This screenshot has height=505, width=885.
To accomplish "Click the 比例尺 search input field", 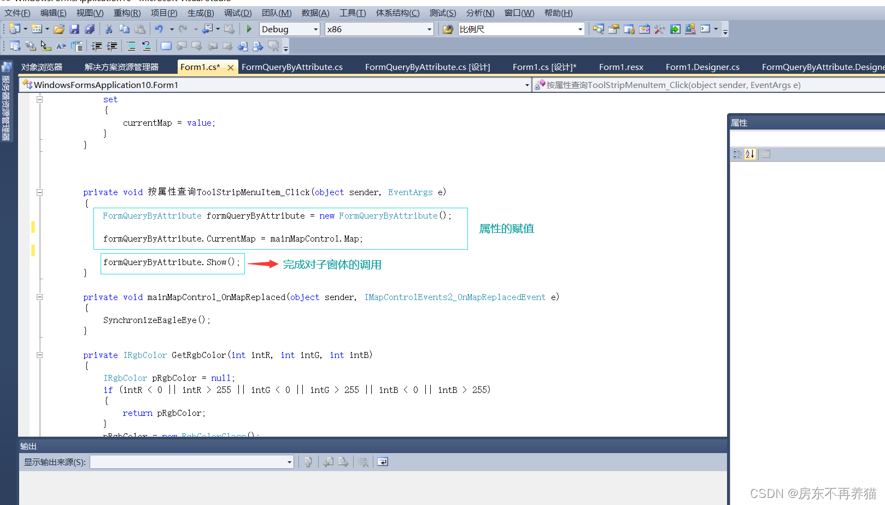I will click(x=517, y=30).
